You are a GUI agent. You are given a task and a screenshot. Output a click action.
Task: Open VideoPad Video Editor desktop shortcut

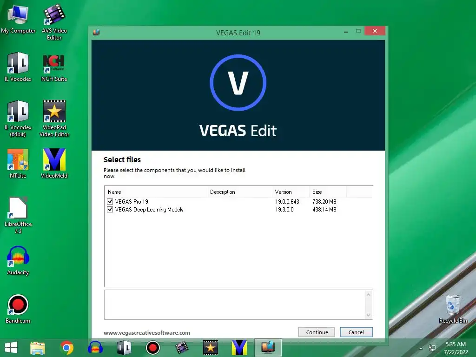pyautogui.click(x=54, y=119)
